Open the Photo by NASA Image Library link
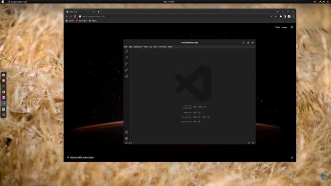The height and width of the screenshot is (186, 331). 82,157
